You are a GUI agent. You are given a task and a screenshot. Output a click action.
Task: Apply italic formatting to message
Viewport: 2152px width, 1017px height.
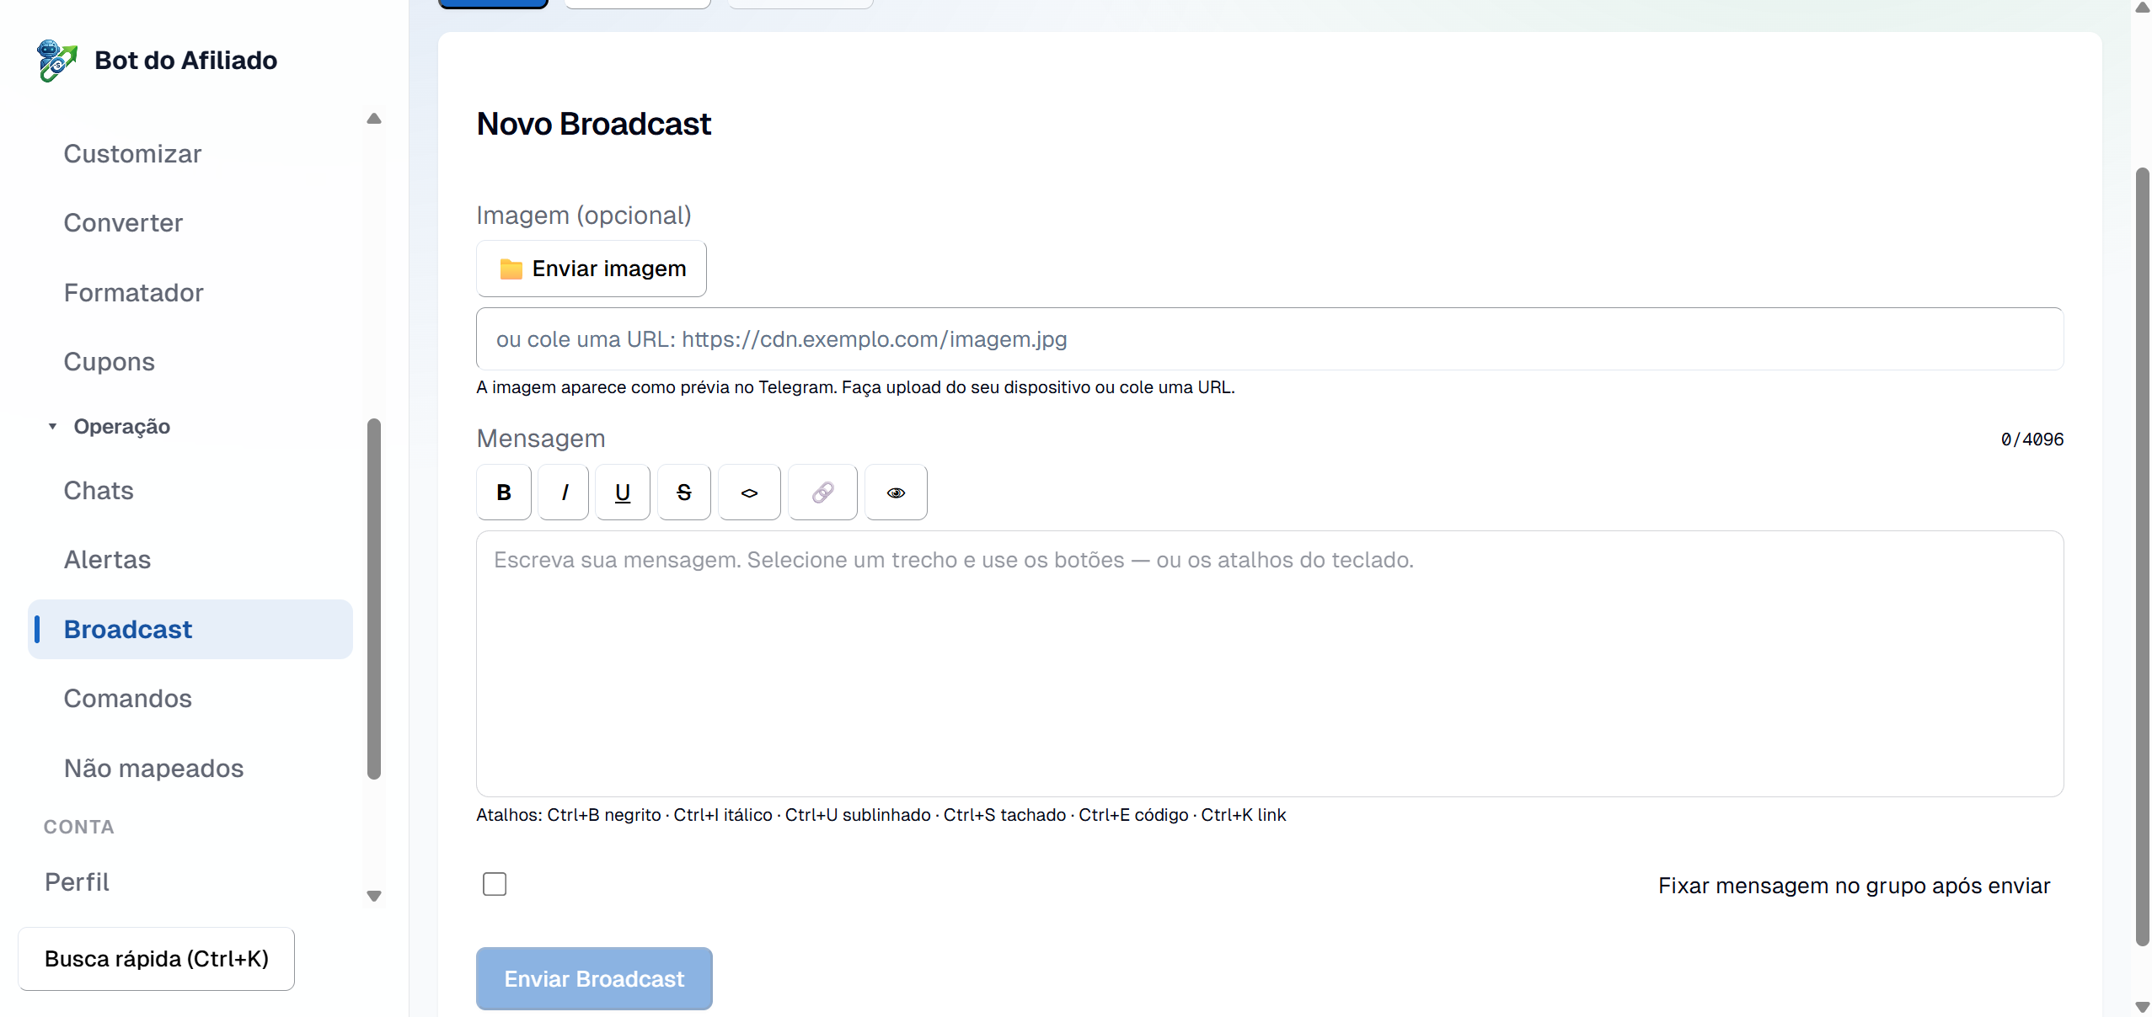564,493
